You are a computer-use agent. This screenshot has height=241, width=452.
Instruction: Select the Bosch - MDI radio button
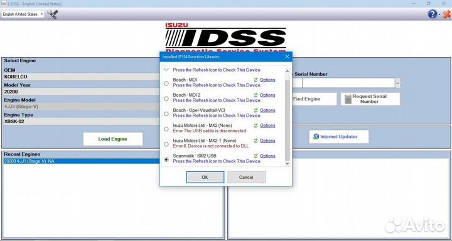pos(166,83)
